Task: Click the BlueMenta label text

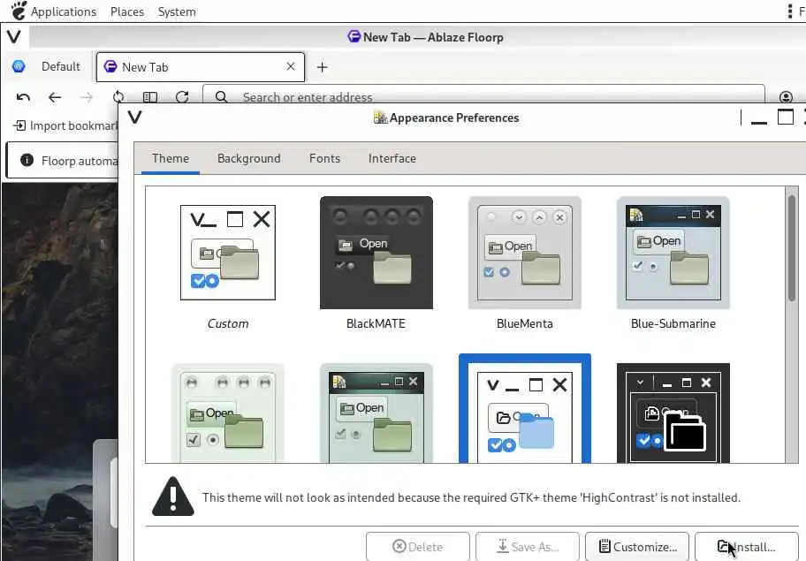Action: pos(524,323)
